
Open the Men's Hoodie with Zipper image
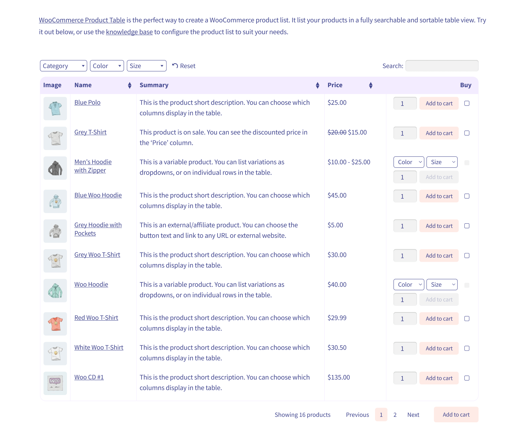55,168
